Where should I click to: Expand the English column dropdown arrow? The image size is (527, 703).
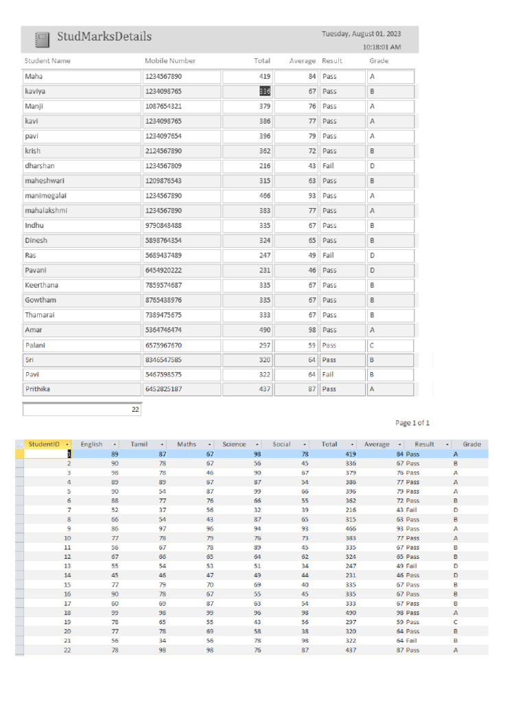click(115, 444)
